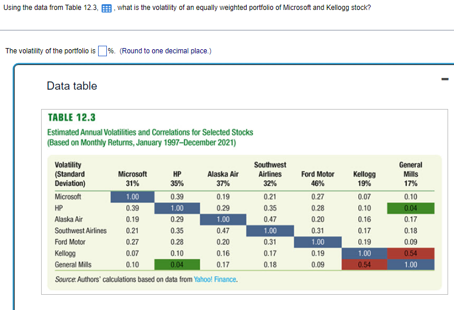Viewport: 454px width, 310px height.
Task: Select the Southwest Airlines row label
Action: click(x=80, y=230)
